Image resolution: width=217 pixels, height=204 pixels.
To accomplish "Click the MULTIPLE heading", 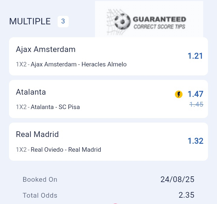I will (x=30, y=21).
